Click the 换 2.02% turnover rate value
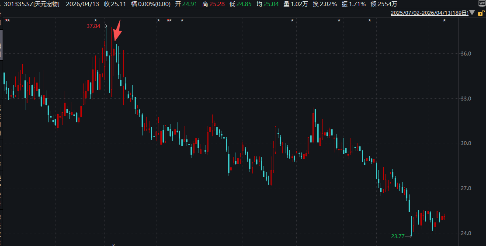This screenshot has height=246, width=486. 324,4
